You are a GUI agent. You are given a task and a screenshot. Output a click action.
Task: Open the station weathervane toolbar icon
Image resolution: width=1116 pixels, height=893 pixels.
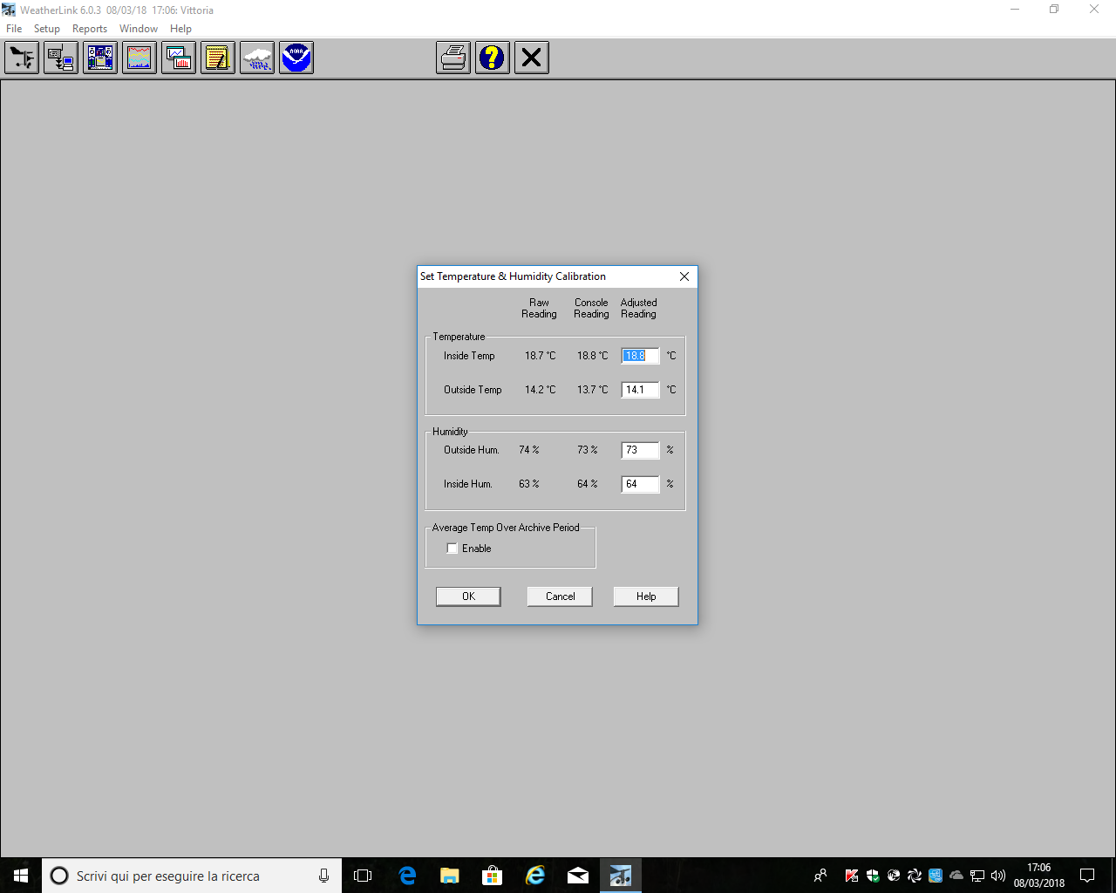point(22,58)
